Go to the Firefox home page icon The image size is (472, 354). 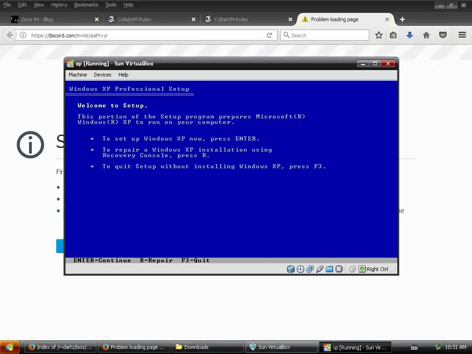click(x=426, y=35)
